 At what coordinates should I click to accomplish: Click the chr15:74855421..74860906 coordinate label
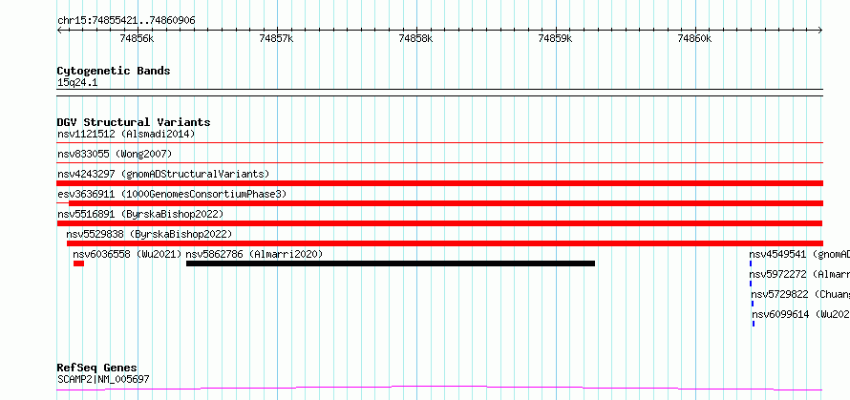[x=126, y=21]
